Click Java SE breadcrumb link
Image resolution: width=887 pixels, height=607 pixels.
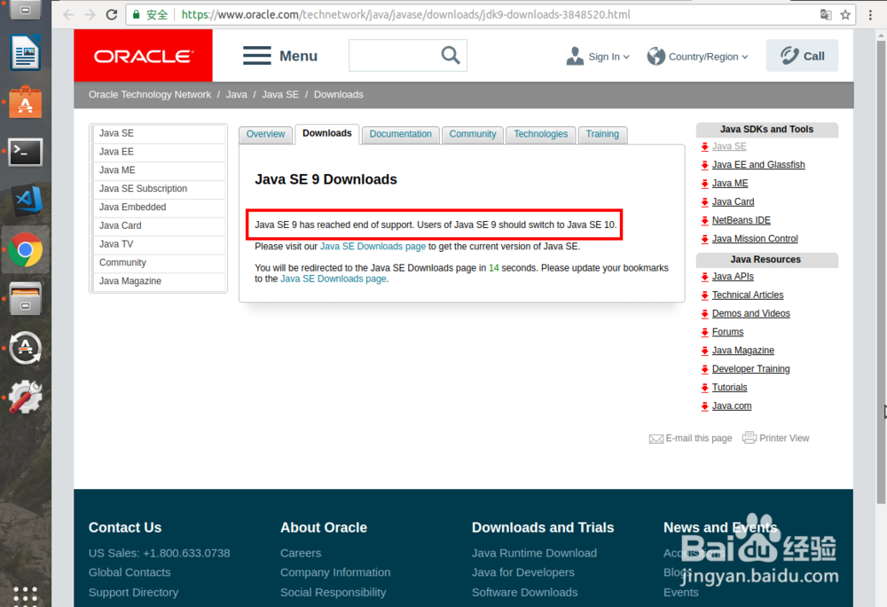[x=280, y=94]
